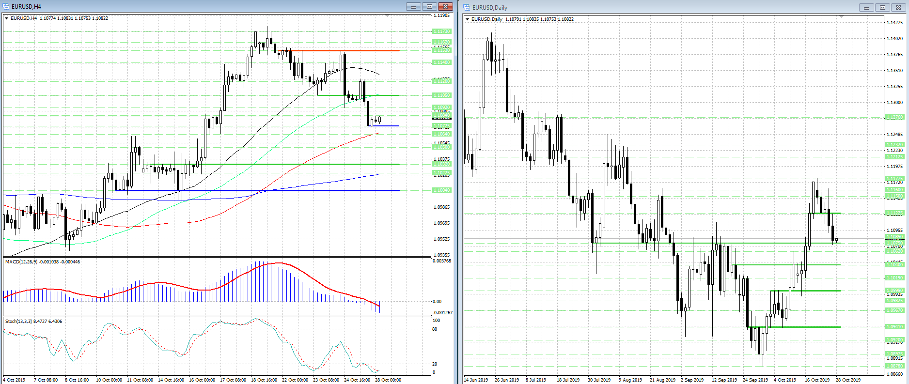This screenshot has height=384, width=909.
Task: Click the EURUSD,Daily chart window icon
Action: pos(467,7)
